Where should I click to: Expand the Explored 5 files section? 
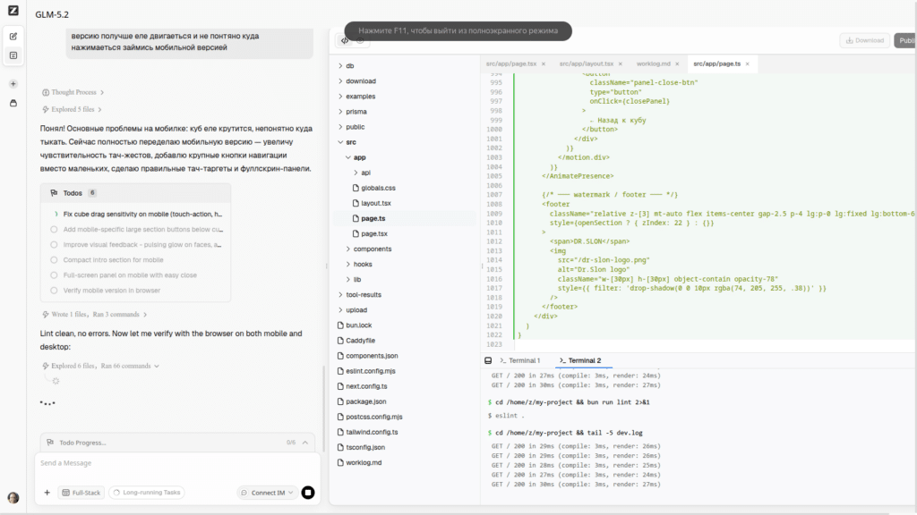72,109
